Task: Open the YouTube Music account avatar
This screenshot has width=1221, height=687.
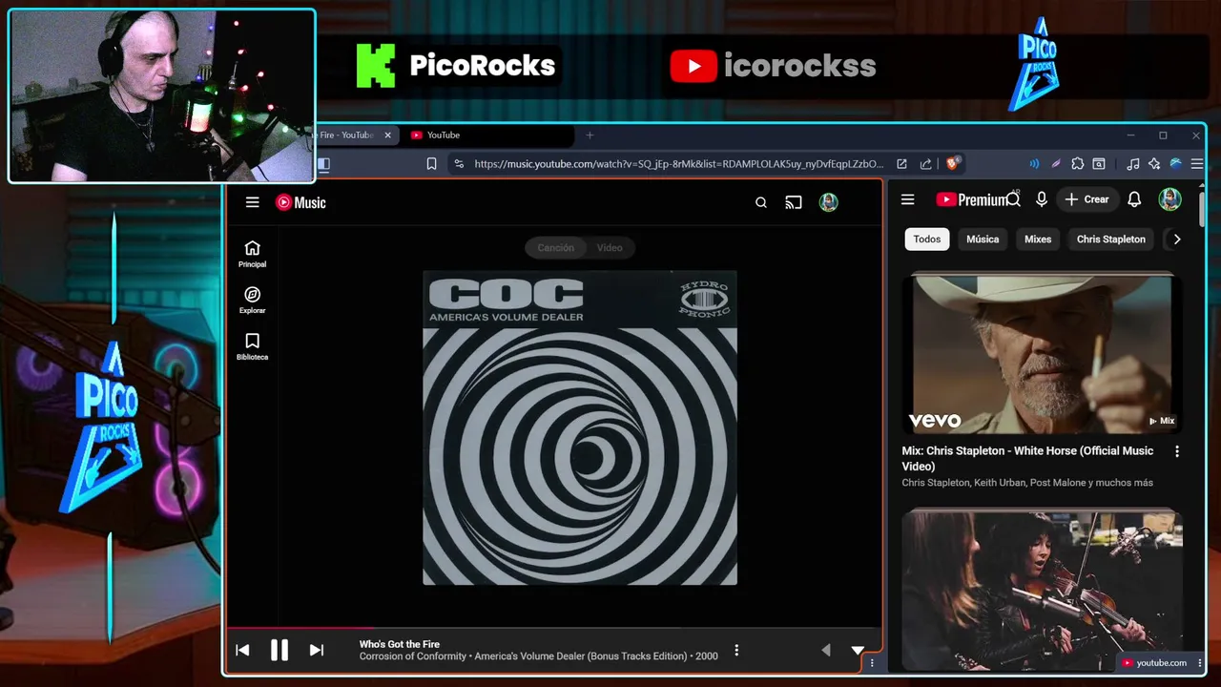Action: pos(829,202)
